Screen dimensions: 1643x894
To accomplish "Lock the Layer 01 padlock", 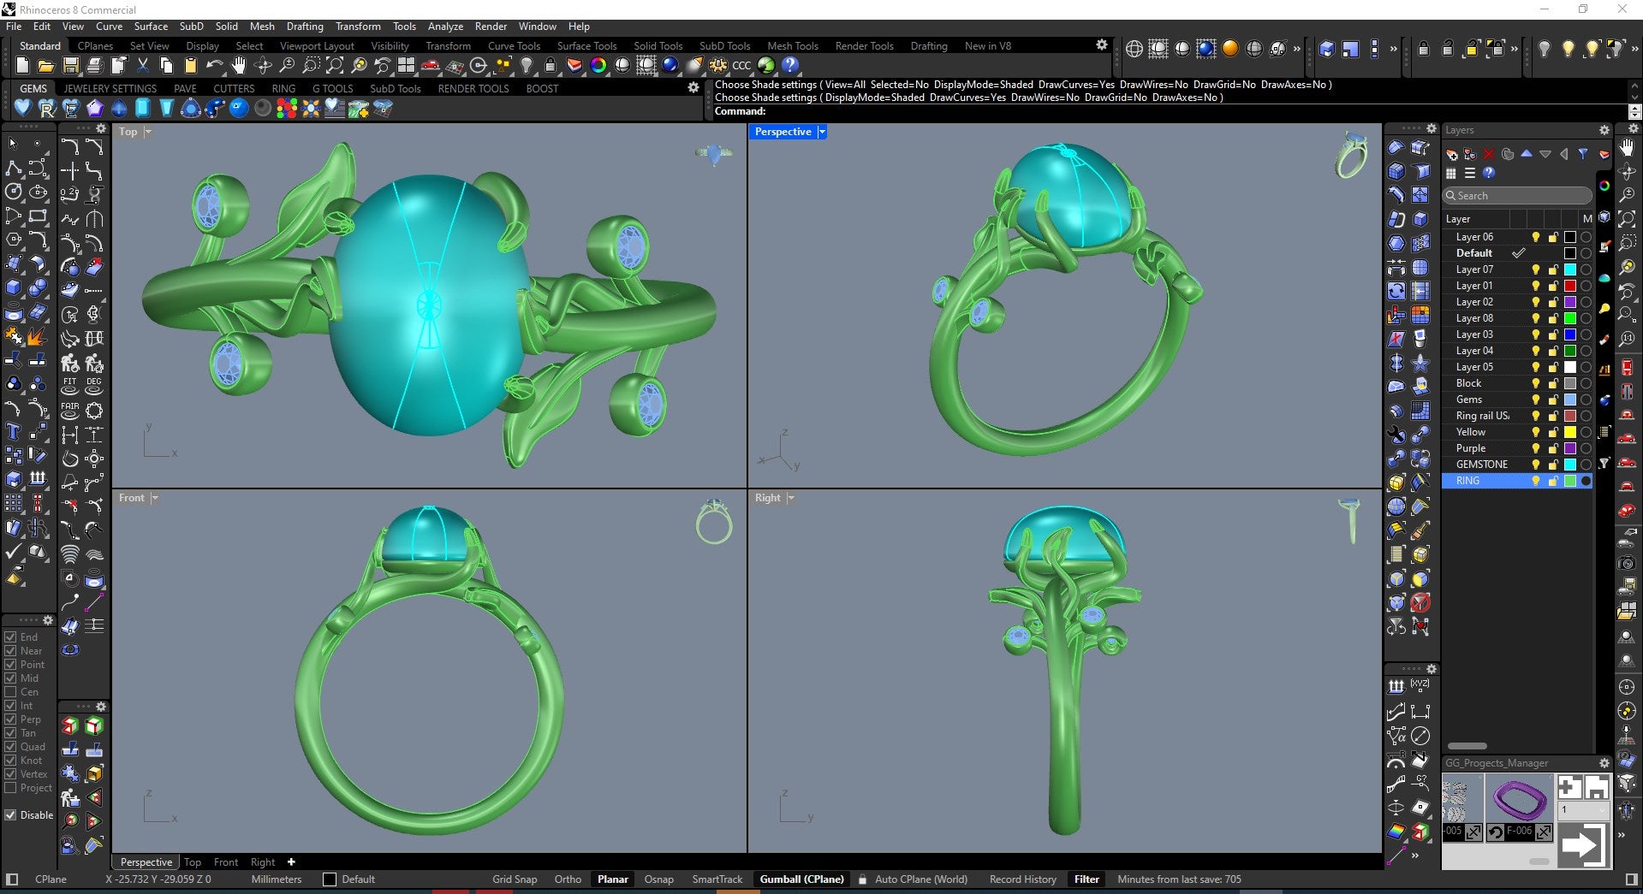I will (x=1552, y=285).
